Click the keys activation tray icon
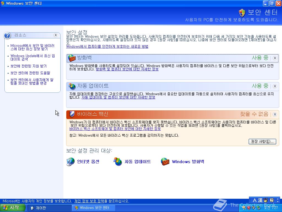 pyautogui.click(x=244, y=208)
